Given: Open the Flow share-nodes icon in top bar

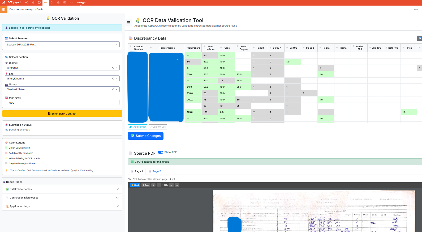Looking at the screenshot, I should [27, 2].
